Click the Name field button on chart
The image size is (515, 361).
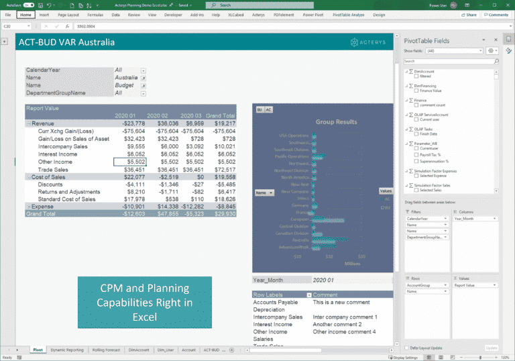point(264,193)
